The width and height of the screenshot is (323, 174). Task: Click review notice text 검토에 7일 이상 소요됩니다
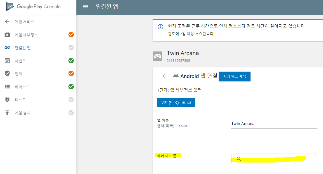coord(191,34)
